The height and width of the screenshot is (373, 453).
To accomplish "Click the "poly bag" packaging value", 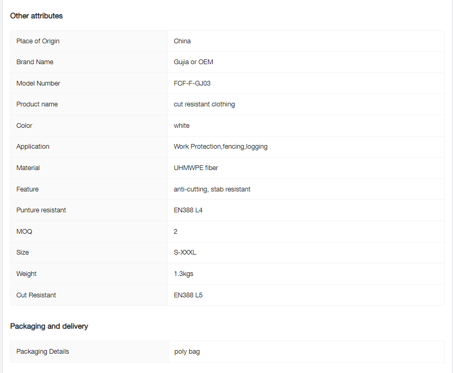I will pyautogui.click(x=187, y=352).
